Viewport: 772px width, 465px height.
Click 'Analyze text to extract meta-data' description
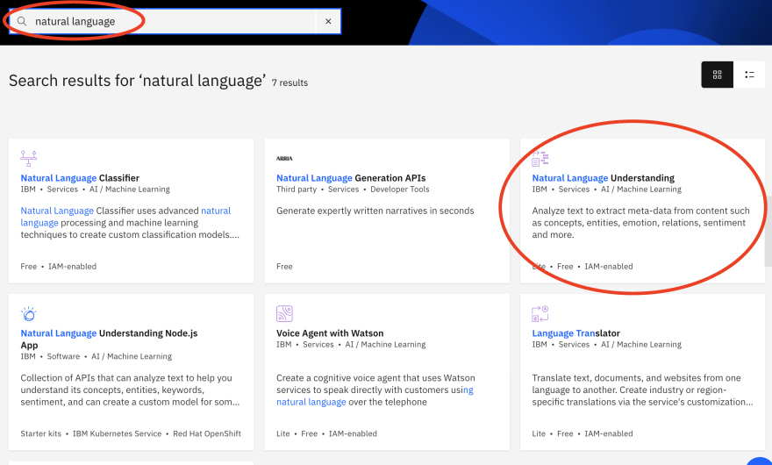640,223
